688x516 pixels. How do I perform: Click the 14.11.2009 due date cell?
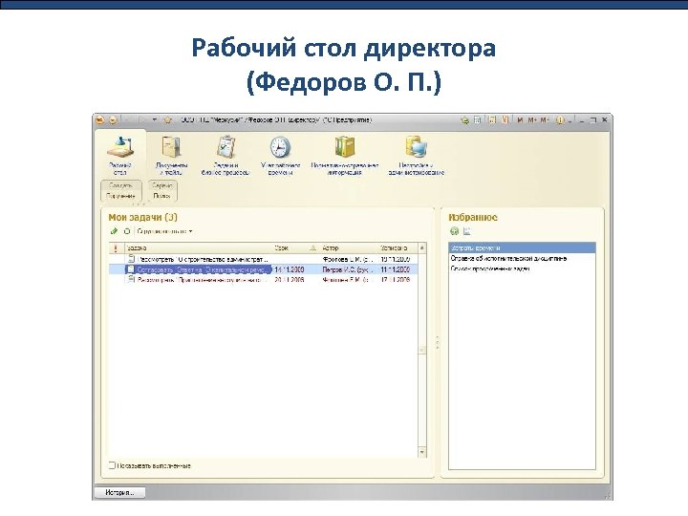tap(290, 269)
